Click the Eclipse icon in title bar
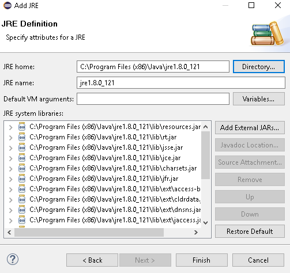 [7, 5]
